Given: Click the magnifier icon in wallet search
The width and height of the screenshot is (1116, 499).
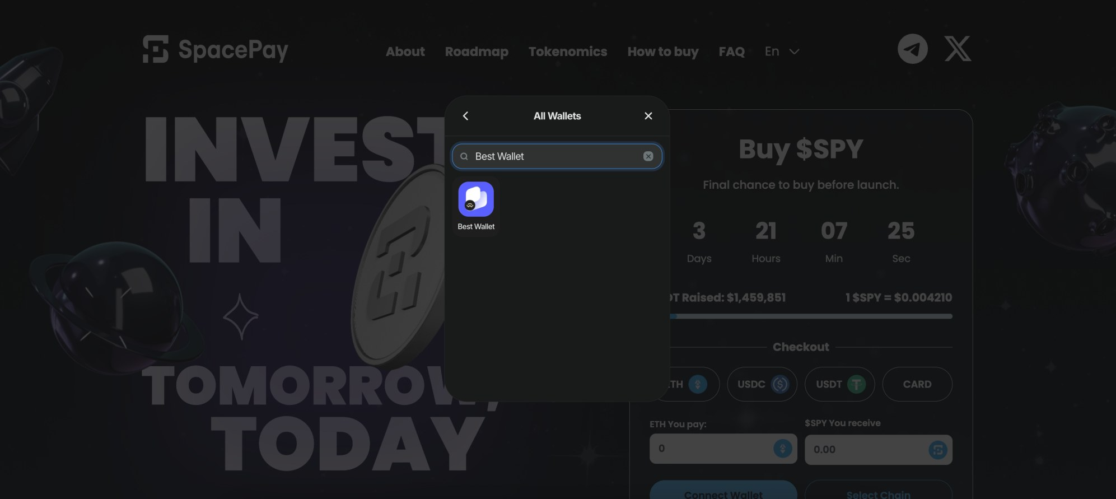Looking at the screenshot, I should coord(464,156).
